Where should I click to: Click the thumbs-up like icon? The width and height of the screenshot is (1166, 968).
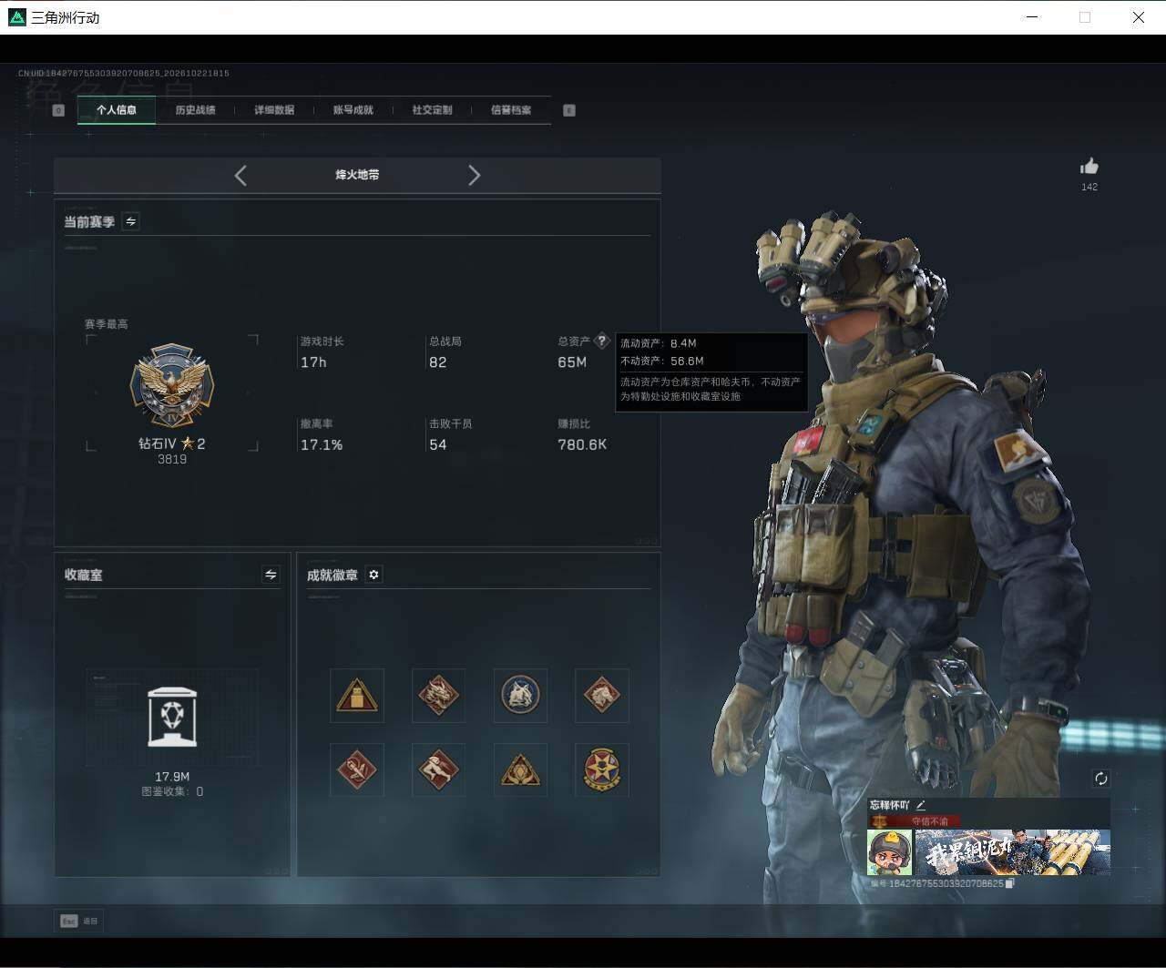[1089, 166]
